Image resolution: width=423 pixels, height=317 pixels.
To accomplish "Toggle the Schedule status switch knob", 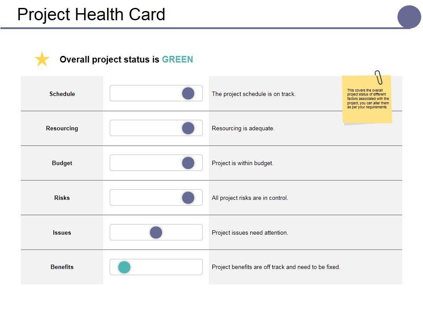I will point(188,93).
